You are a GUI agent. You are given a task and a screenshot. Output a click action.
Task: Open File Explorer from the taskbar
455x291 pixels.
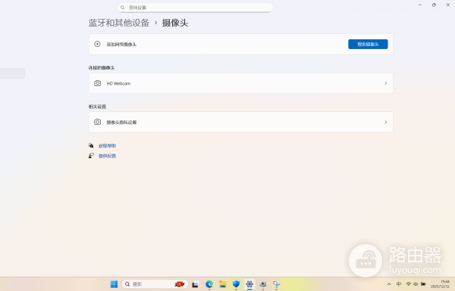tap(222, 284)
